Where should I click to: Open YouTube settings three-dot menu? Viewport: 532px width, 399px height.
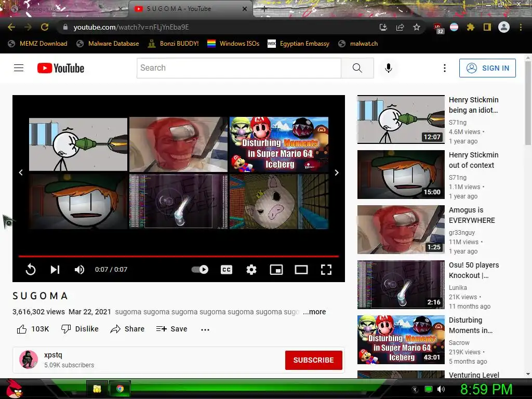tap(445, 68)
